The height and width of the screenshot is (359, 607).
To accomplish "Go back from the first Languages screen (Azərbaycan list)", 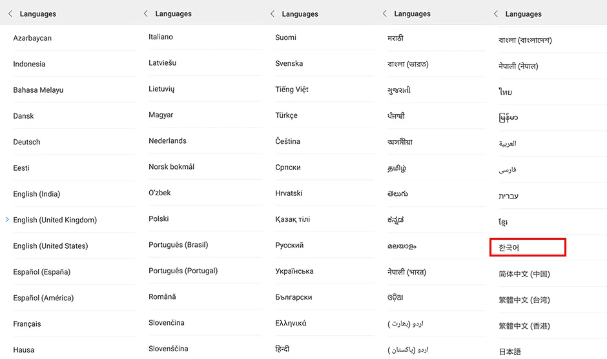I will 10,14.
